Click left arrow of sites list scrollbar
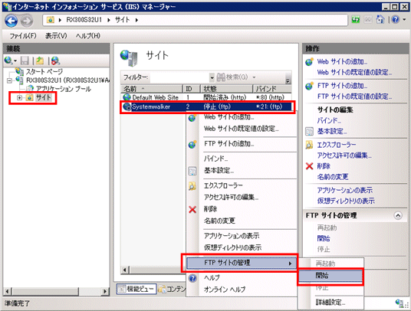 tap(125, 270)
